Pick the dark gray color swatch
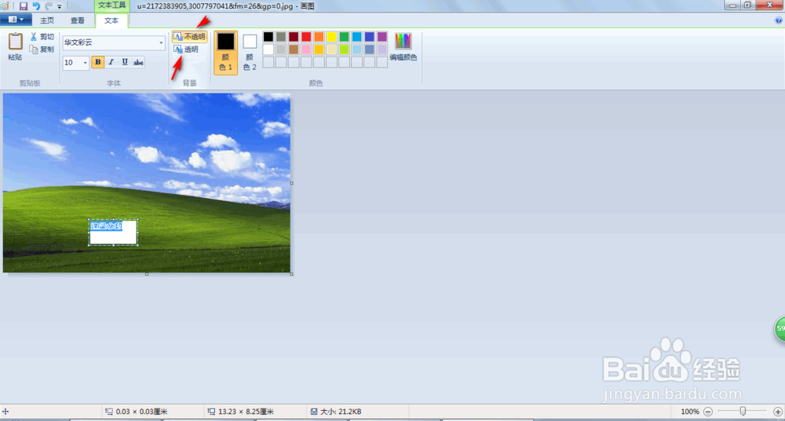 (x=281, y=37)
